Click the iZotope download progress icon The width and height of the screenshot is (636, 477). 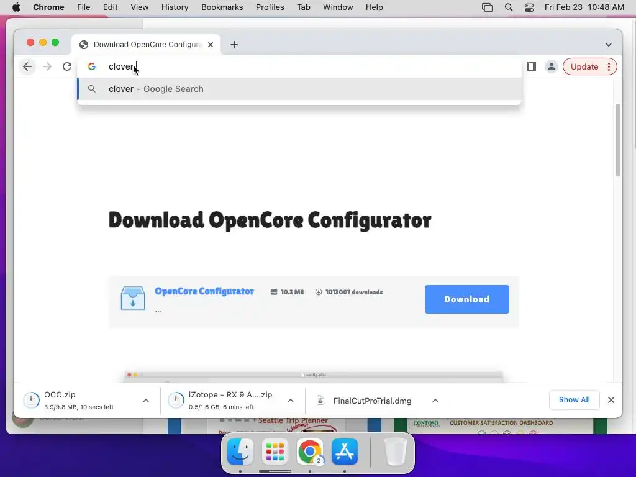176,401
